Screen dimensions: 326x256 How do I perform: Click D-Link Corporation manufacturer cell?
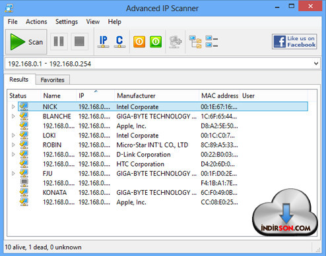(x=143, y=155)
